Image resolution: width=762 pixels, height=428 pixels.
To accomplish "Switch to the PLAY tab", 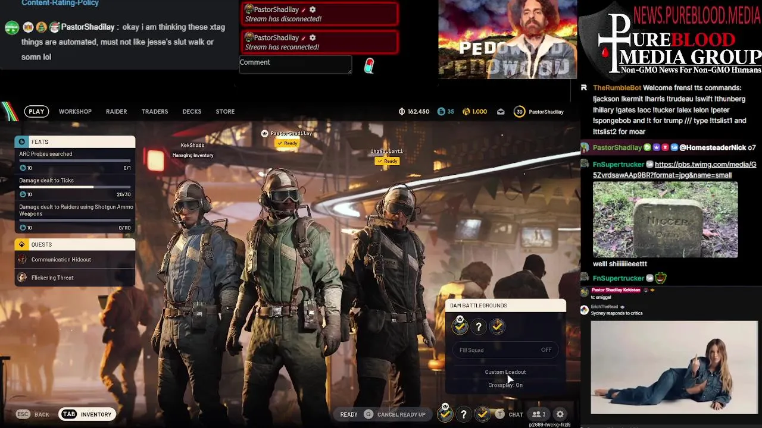I will (x=36, y=111).
